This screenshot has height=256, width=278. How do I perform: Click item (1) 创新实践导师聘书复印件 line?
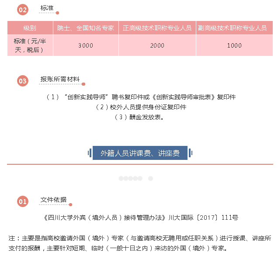[141, 97]
